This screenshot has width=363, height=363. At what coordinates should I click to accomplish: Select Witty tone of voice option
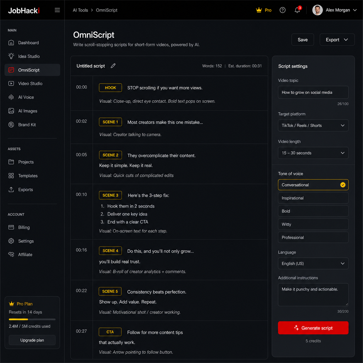(x=313, y=224)
